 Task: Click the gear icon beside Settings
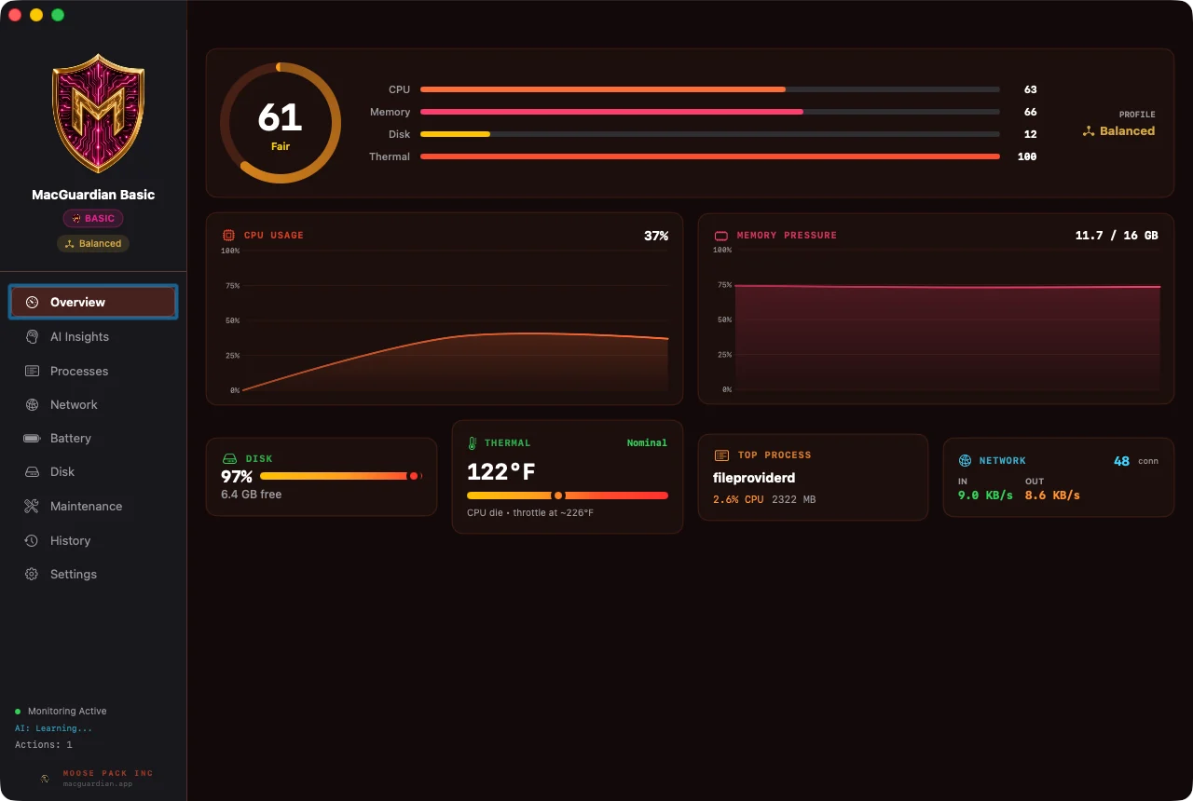(32, 574)
